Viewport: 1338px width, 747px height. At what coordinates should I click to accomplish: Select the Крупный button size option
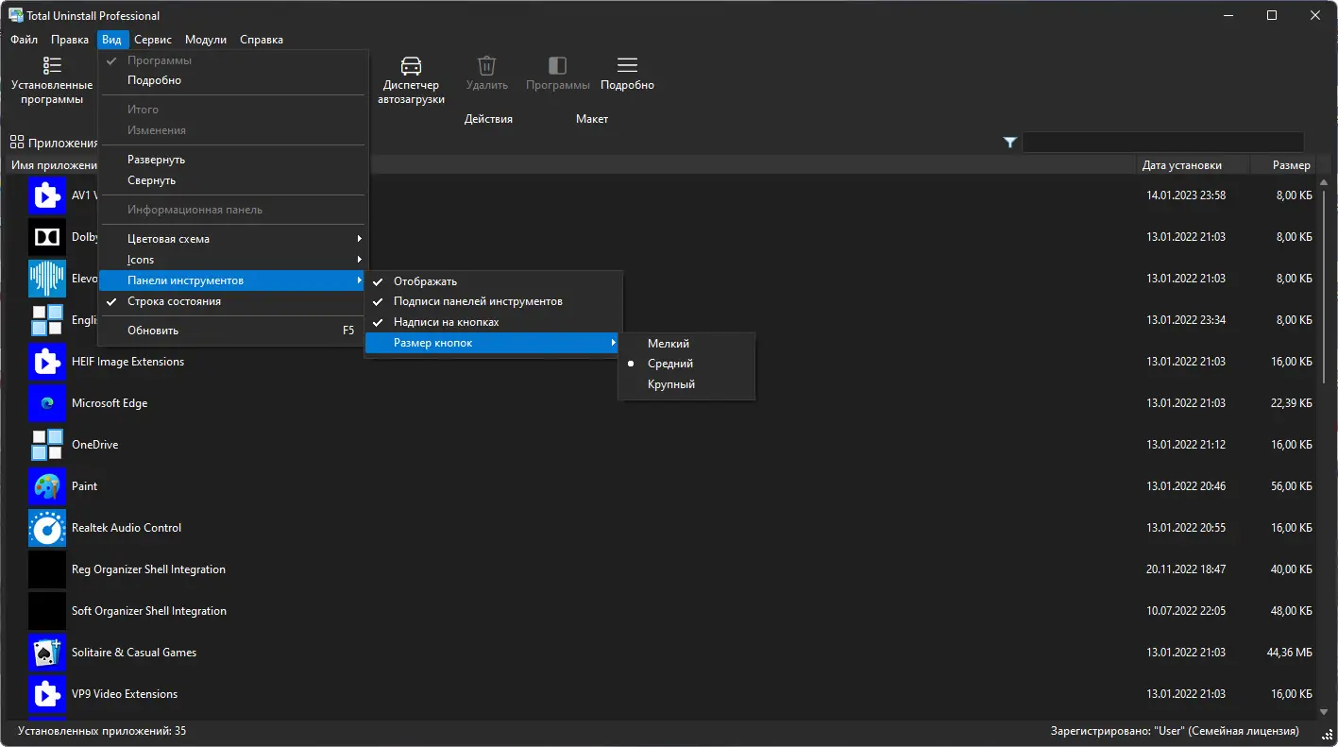click(x=671, y=384)
